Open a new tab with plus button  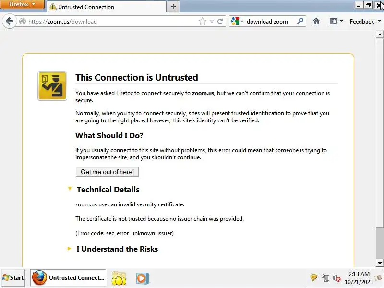[173, 7]
